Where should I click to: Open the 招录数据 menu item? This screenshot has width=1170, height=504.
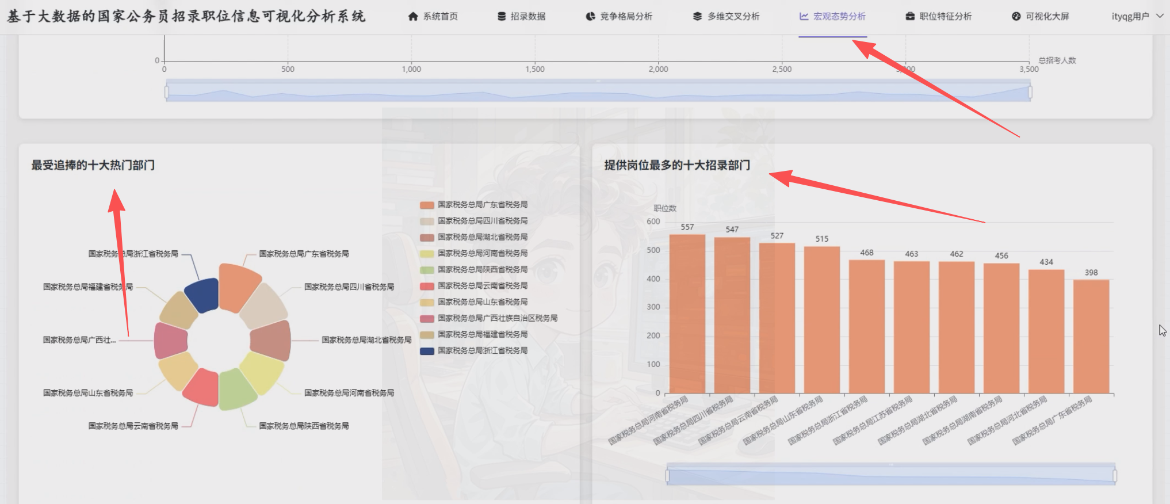point(522,16)
